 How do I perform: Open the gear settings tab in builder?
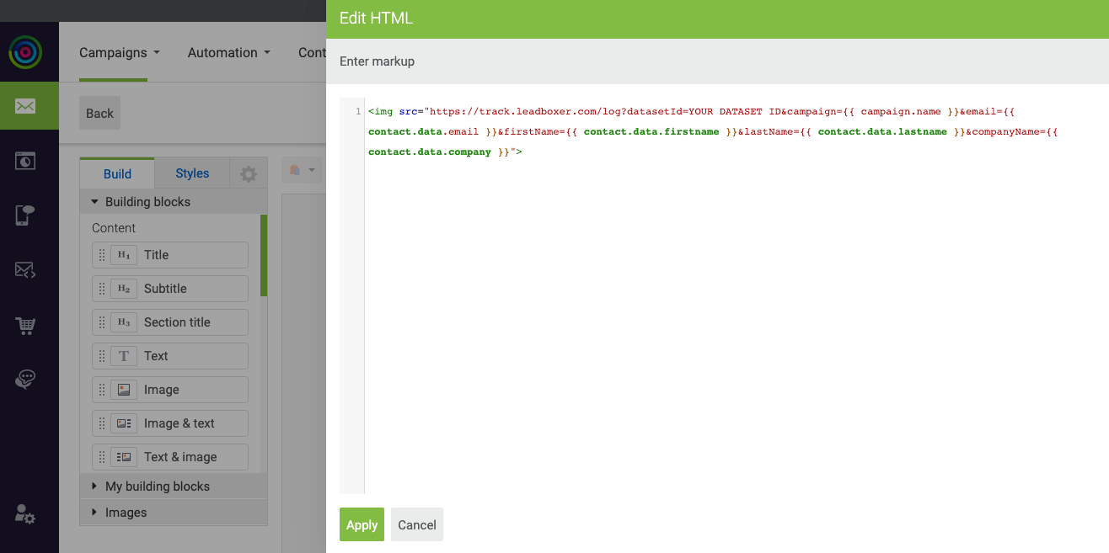coord(248,174)
